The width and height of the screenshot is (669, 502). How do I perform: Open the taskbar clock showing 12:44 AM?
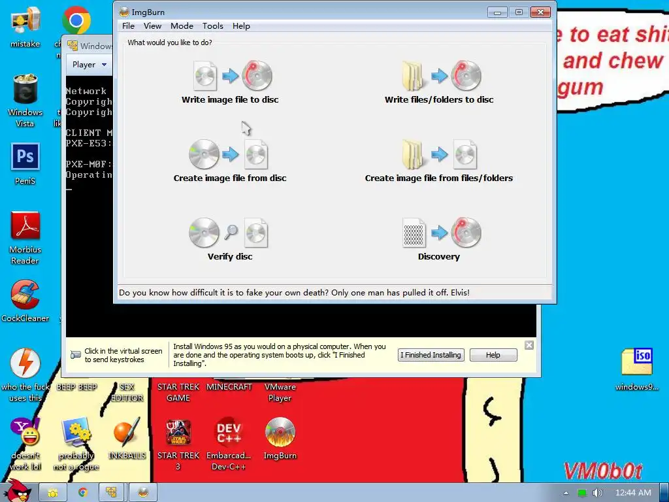[633, 493]
